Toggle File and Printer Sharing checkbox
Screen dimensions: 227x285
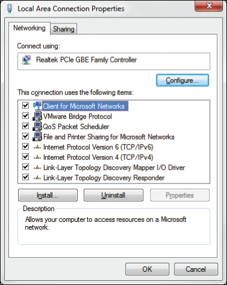tap(25, 136)
